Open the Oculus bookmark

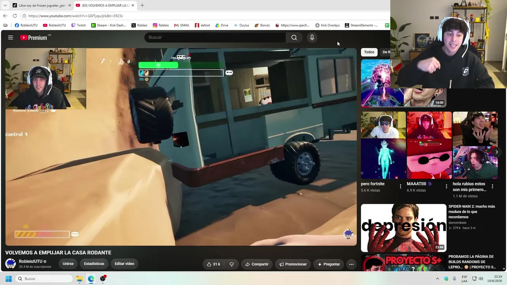point(241,25)
